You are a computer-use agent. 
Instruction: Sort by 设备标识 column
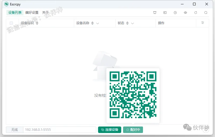point(37,23)
